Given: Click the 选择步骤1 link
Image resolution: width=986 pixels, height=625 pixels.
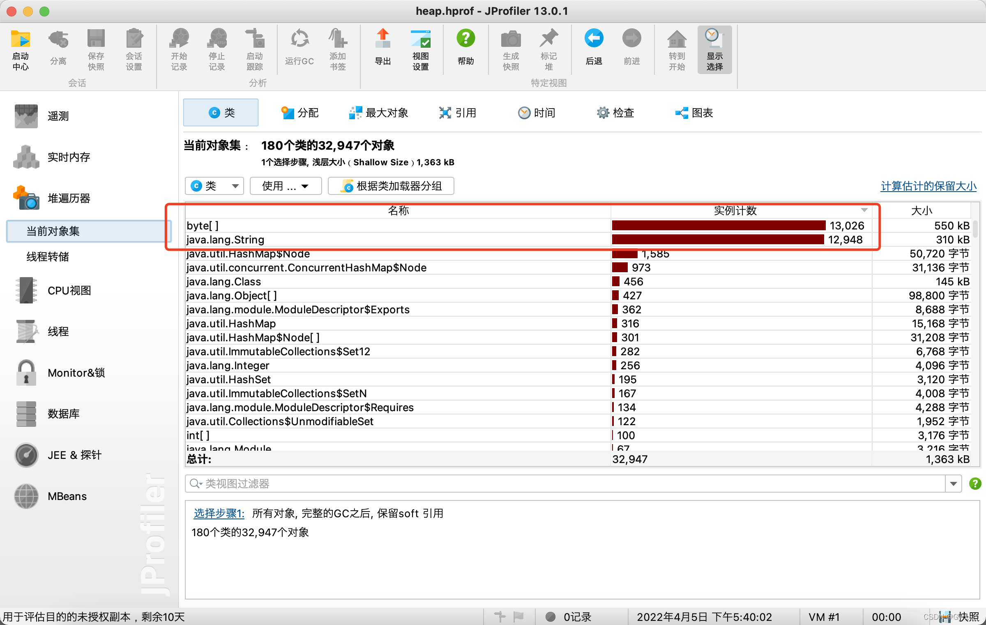Looking at the screenshot, I should (x=219, y=513).
